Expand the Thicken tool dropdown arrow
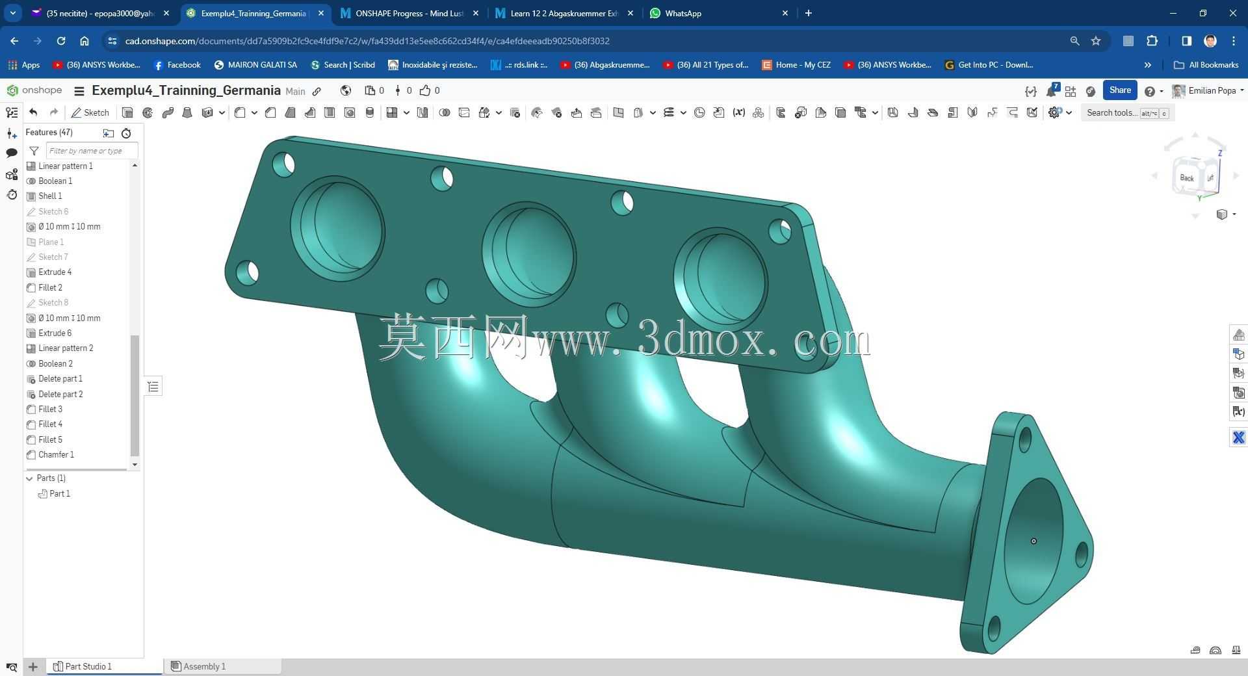The image size is (1248, 676). point(222,112)
